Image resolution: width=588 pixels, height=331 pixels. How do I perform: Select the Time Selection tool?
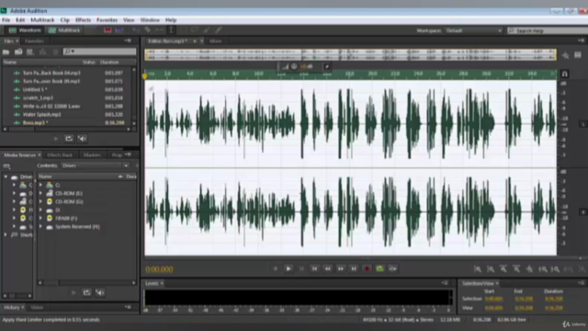[171, 30]
